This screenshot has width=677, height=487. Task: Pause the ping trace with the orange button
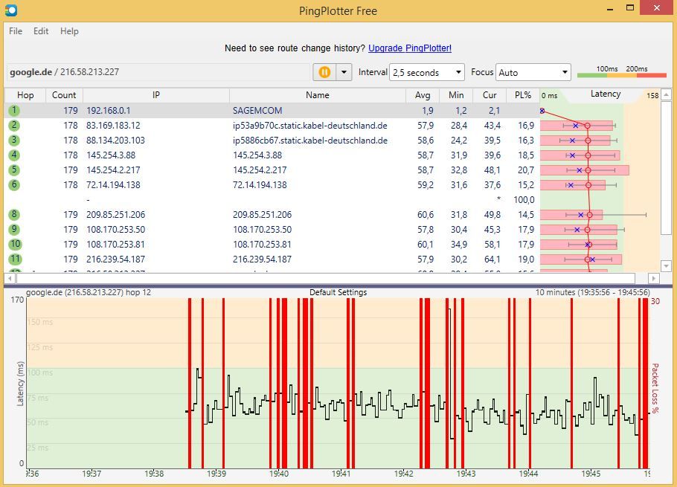click(x=324, y=72)
